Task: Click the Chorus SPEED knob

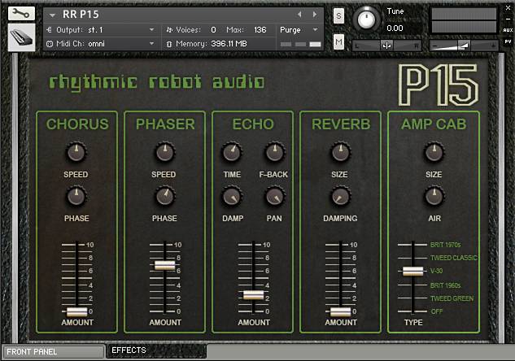Action: pos(76,153)
